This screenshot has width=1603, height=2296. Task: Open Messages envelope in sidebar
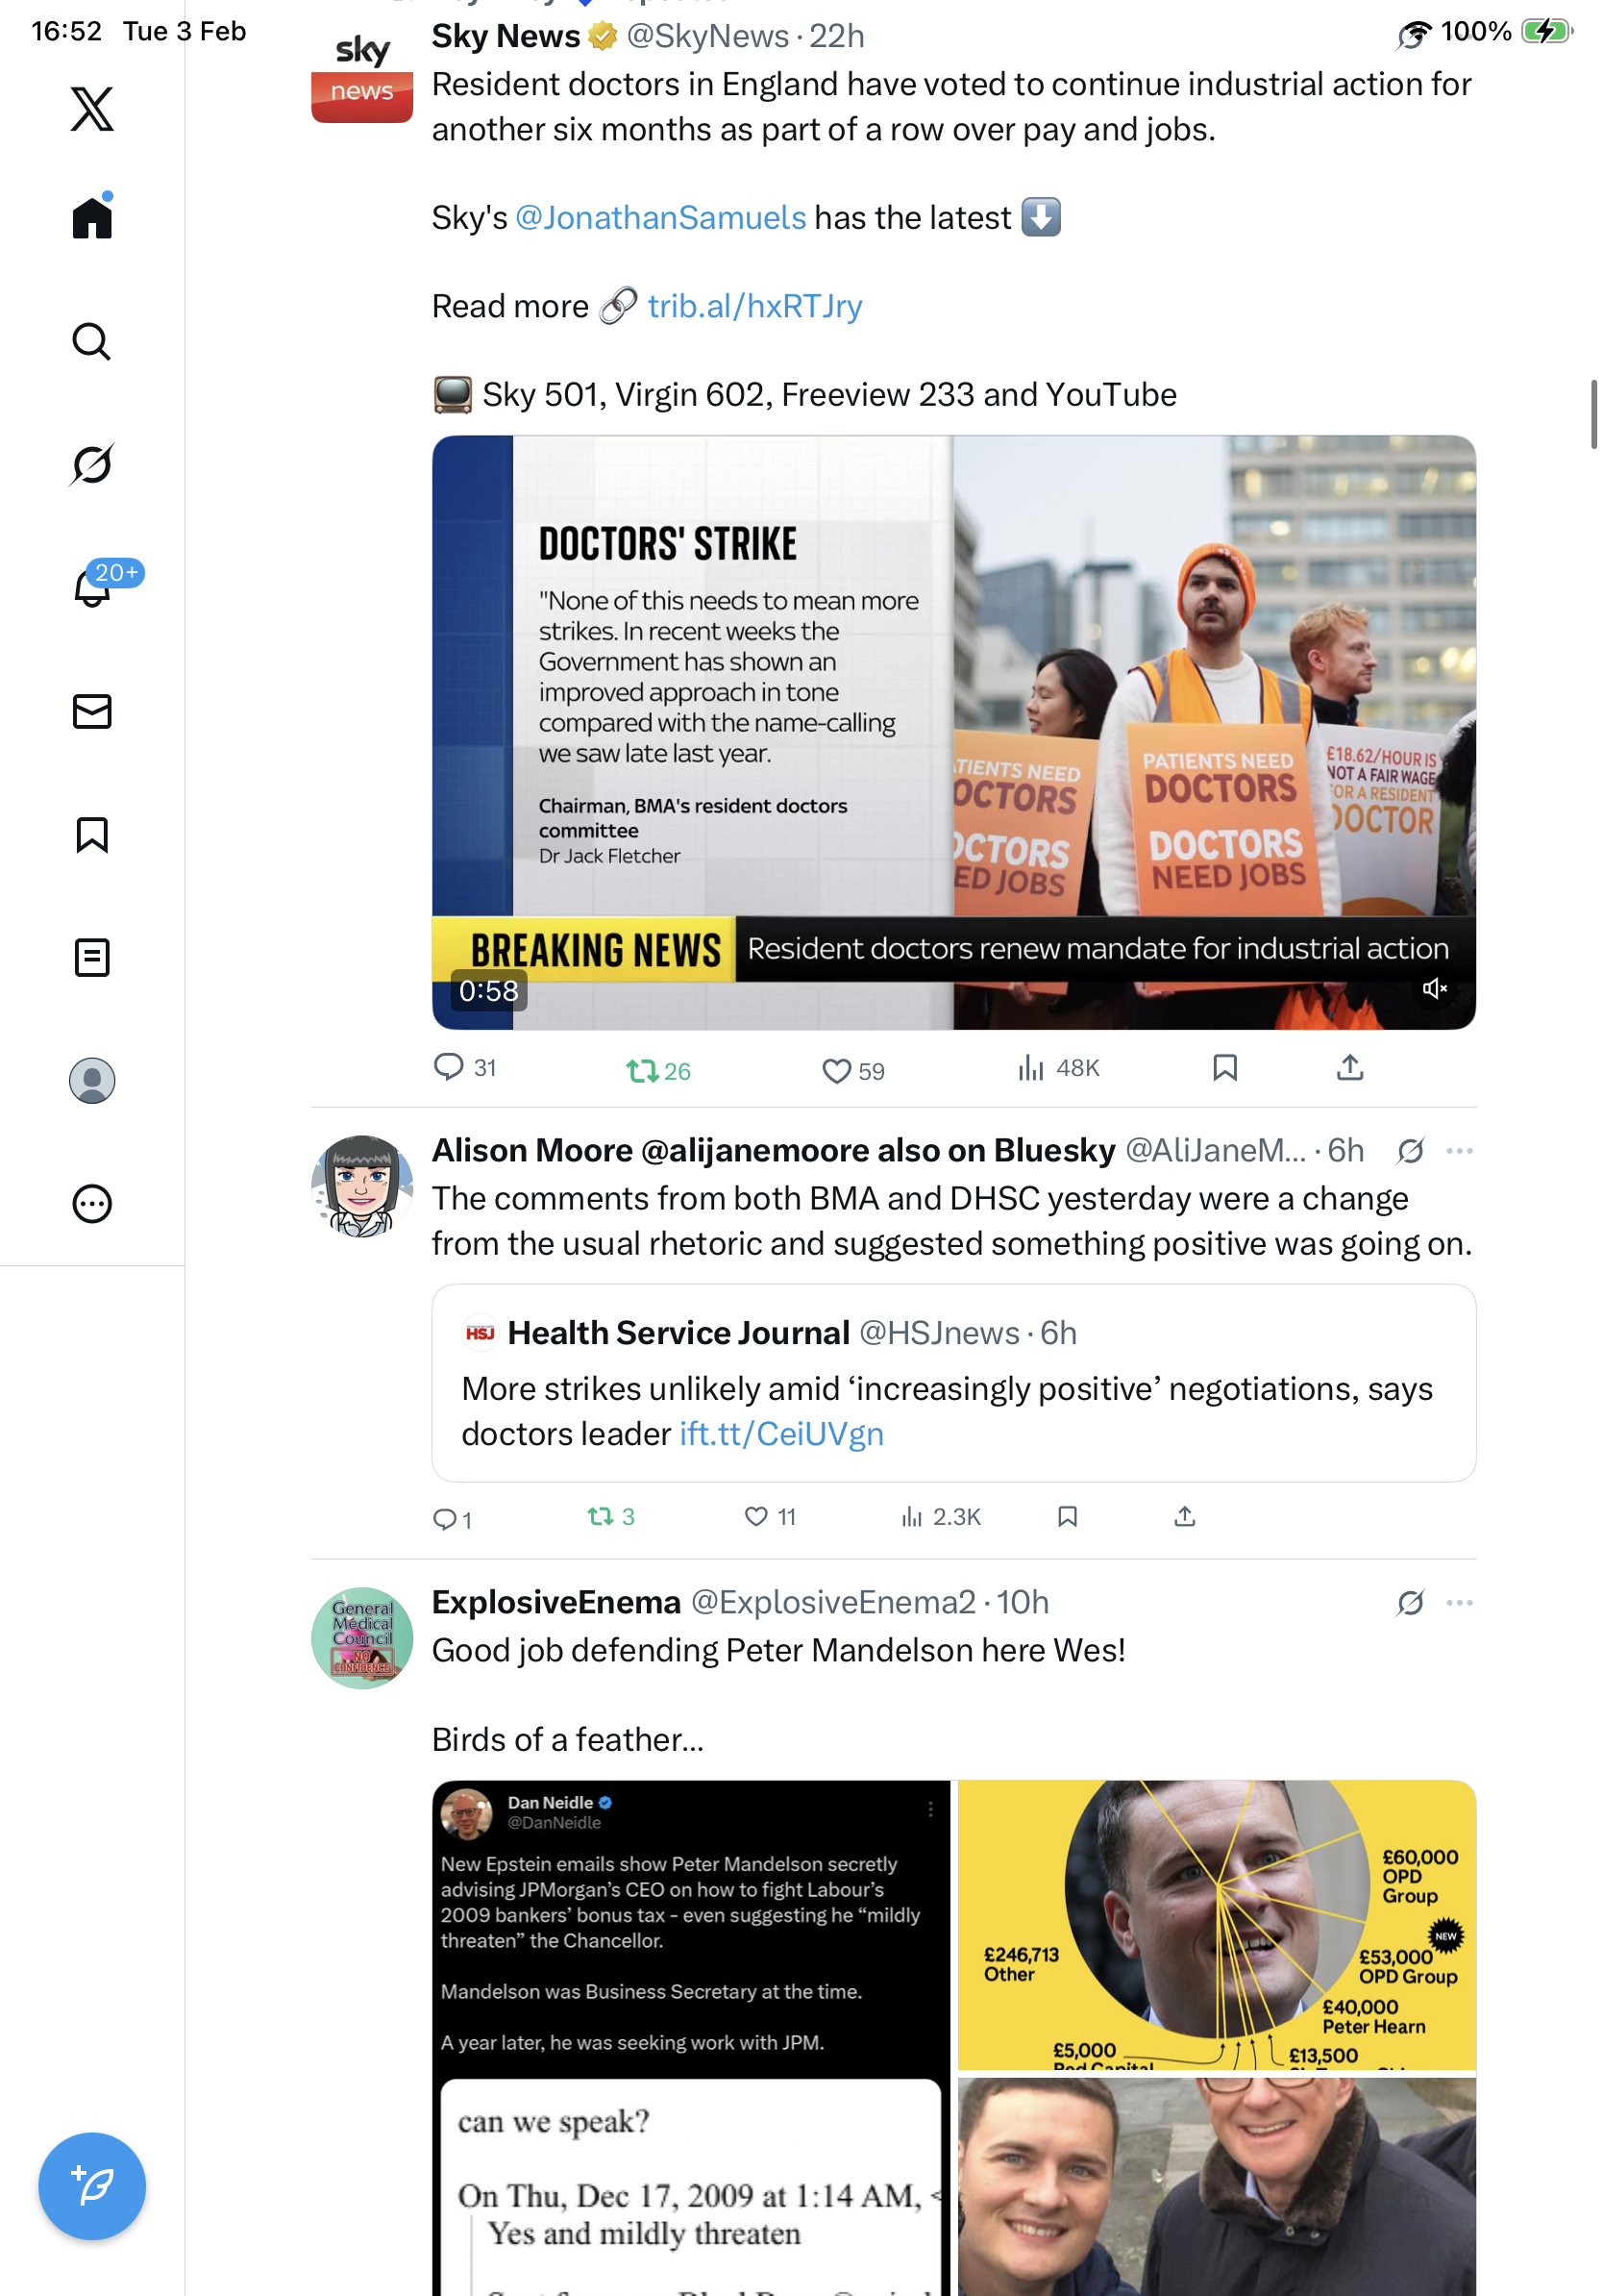coord(92,711)
